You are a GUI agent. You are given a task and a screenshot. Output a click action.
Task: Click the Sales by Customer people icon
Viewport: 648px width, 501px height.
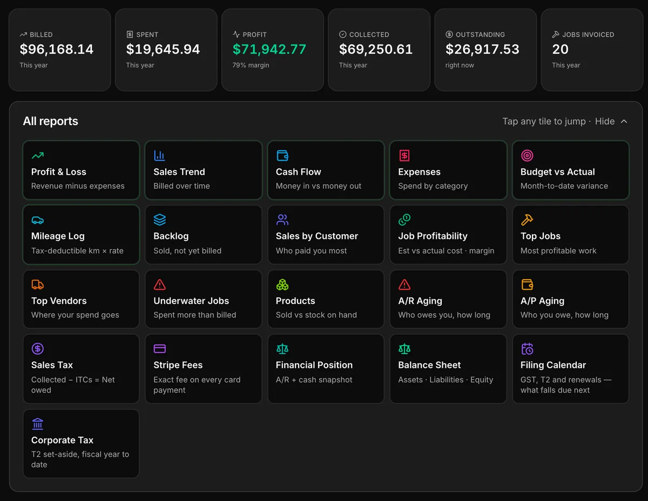tap(282, 220)
